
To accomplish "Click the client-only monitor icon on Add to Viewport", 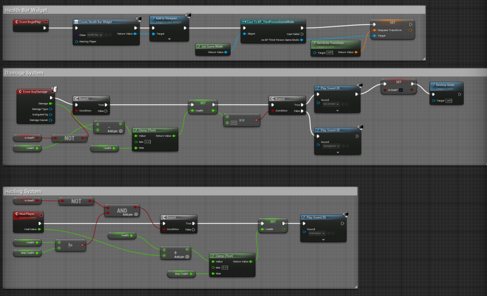I will pos(188,16).
